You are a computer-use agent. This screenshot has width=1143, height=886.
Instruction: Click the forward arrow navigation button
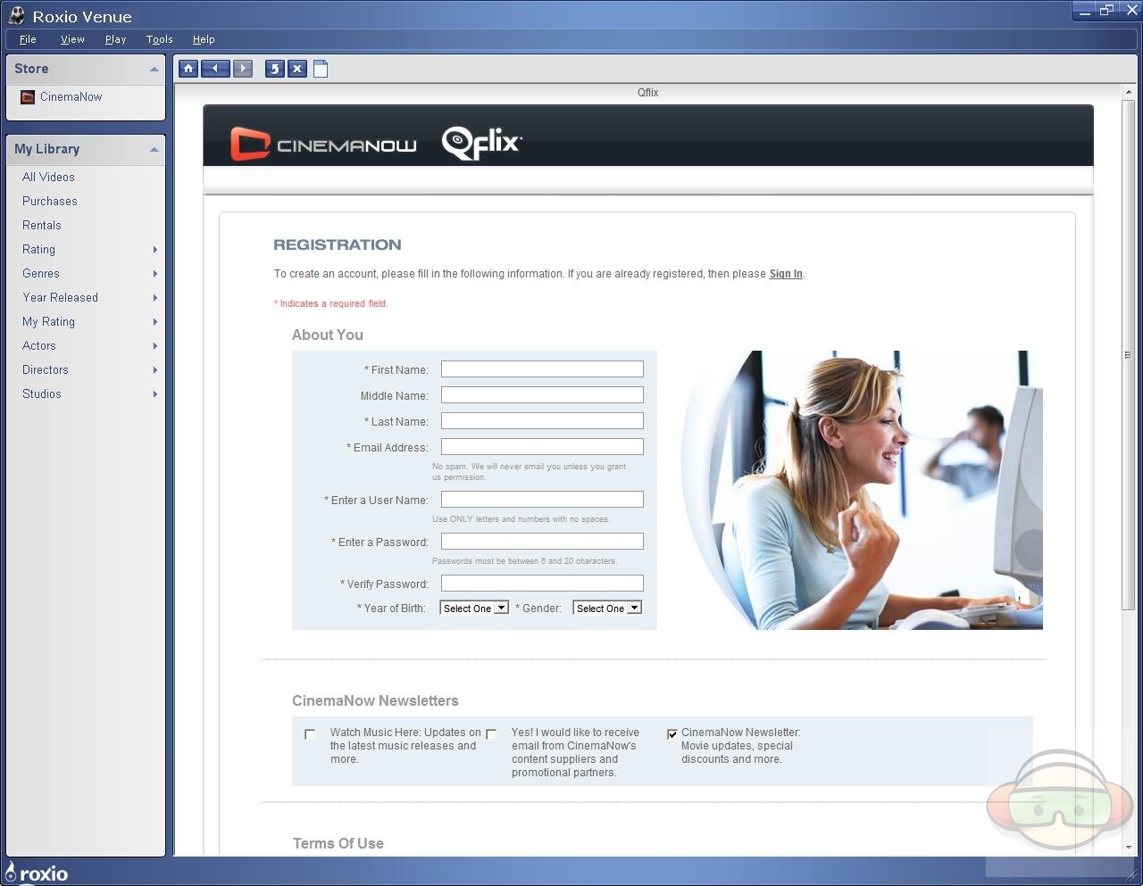pyautogui.click(x=243, y=69)
